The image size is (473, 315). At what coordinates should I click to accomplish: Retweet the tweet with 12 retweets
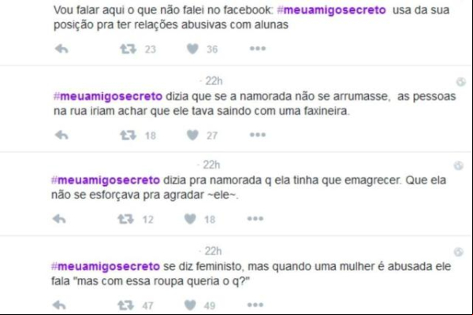(126, 219)
